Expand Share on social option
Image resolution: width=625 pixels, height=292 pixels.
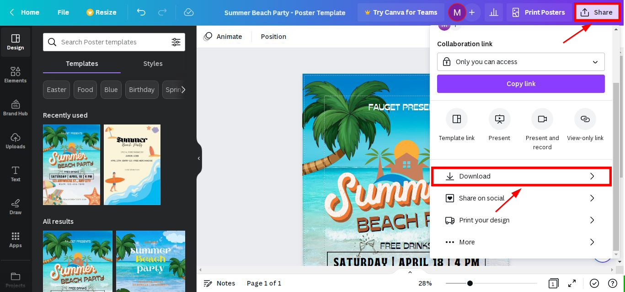tap(521, 198)
